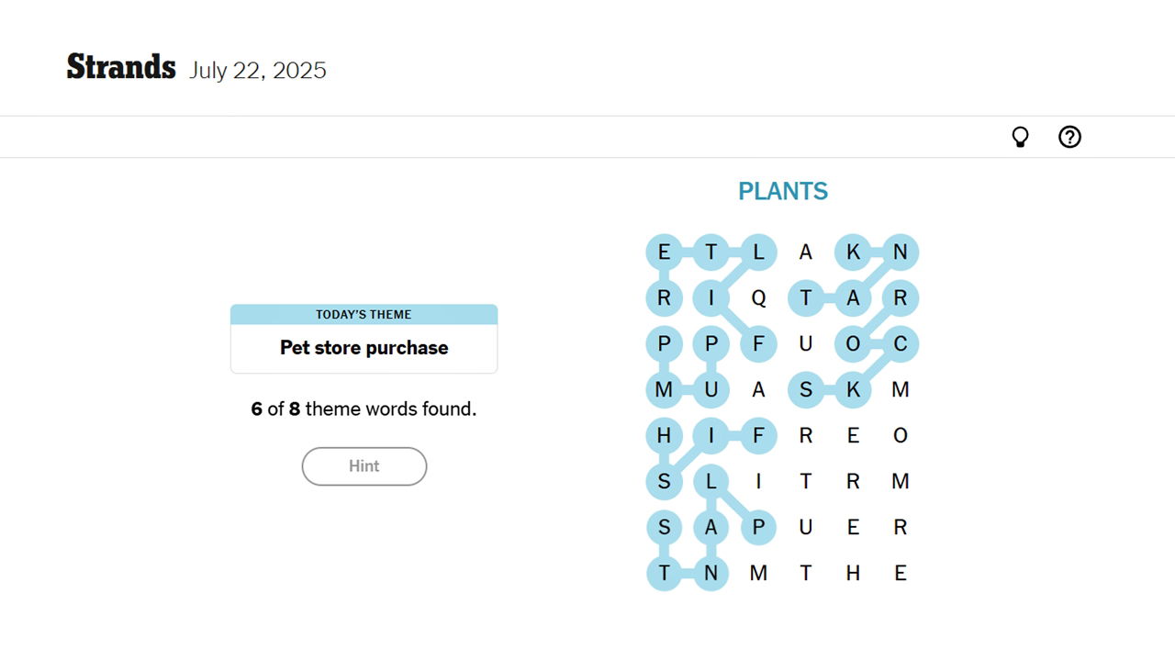Tap the letter H starting the fifth row
Viewport: 1175px width, 661px height.
(664, 435)
